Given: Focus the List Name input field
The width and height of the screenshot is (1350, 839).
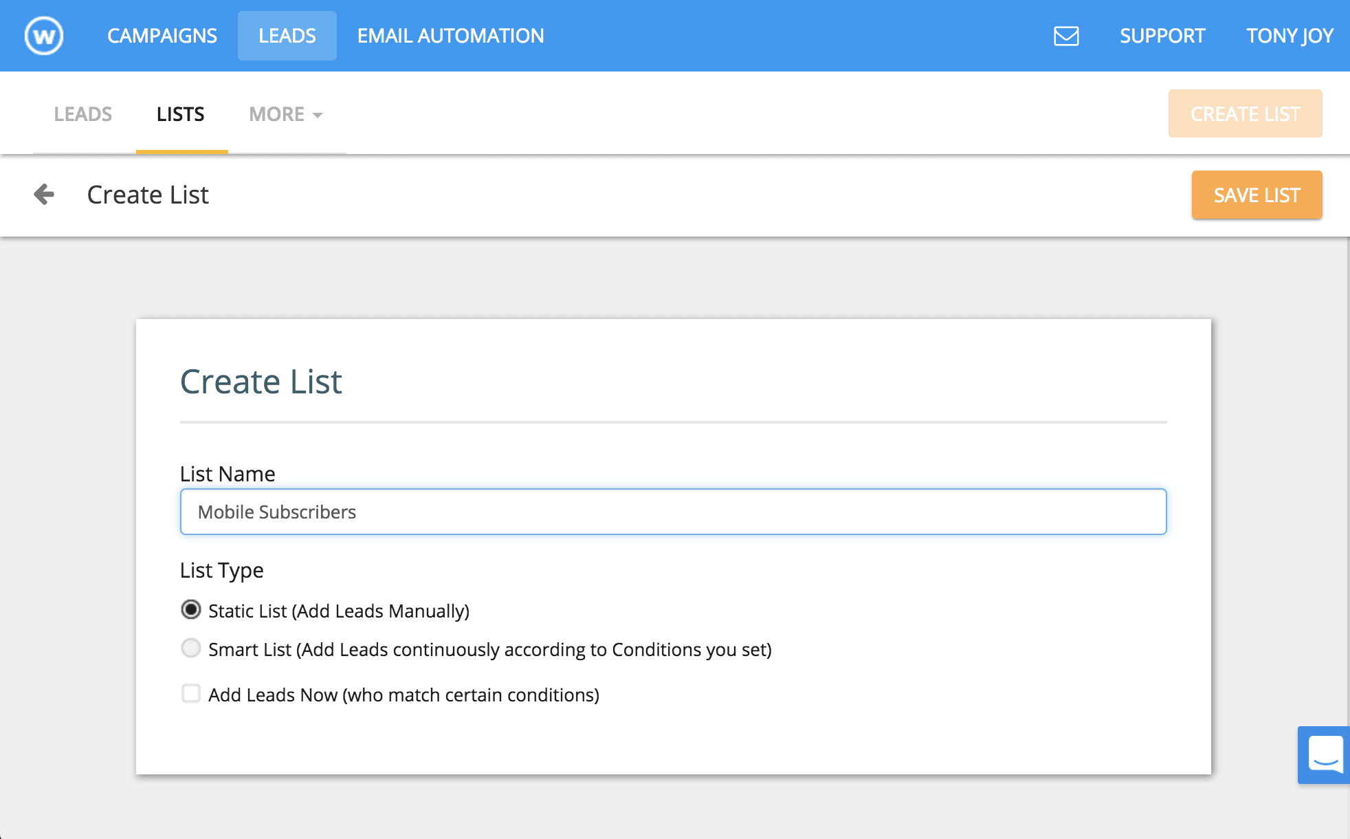Looking at the screenshot, I should [673, 512].
